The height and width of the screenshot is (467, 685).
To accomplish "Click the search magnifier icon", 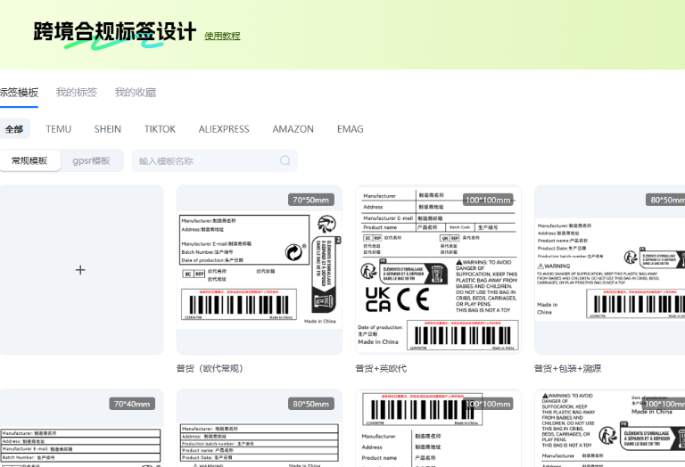I will pyautogui.click(x=285, y=161).
